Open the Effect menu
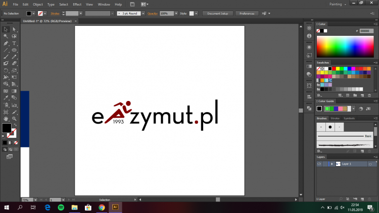This screenshot has width=379, height=213. click(x=77, y=4)
